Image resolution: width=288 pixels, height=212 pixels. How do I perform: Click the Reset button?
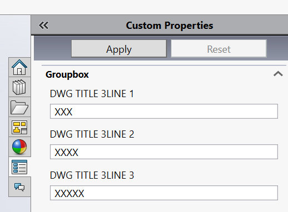[219, 49]
